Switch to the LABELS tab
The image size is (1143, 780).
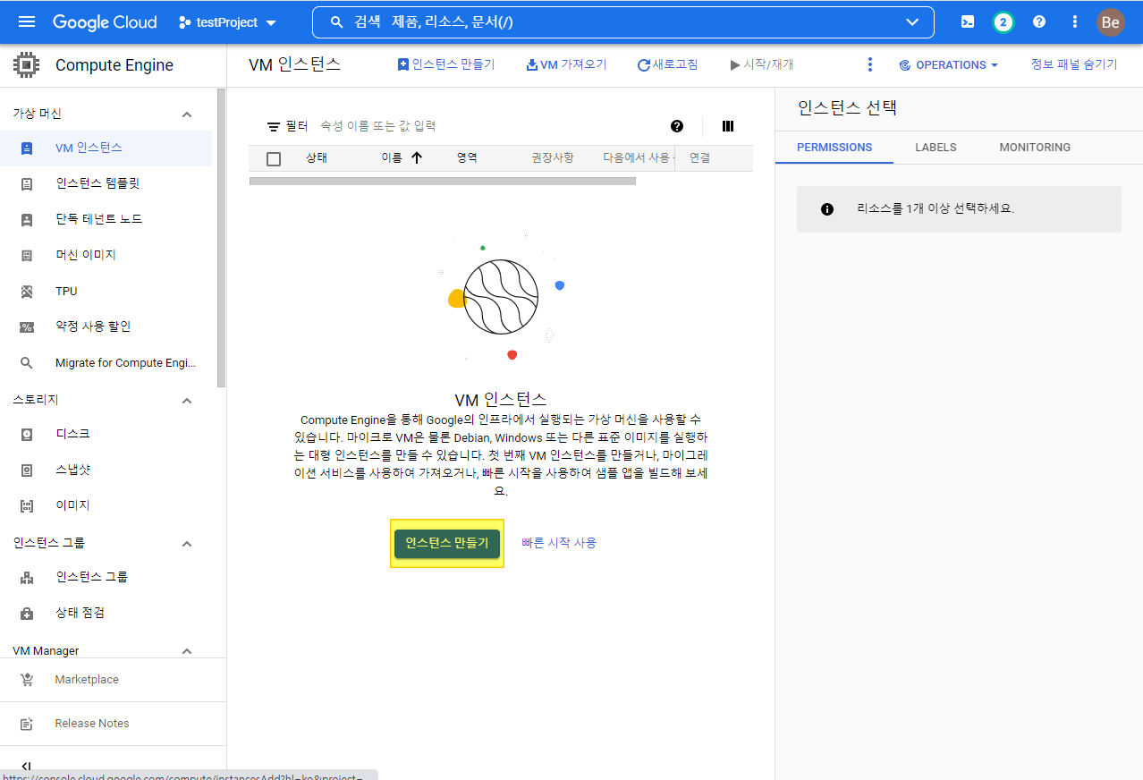(x=936, y=148)
